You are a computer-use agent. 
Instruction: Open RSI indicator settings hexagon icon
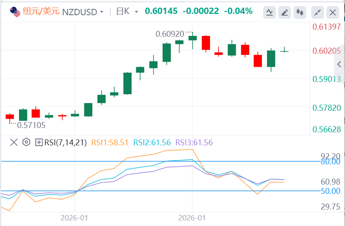(x=26, y=142)
